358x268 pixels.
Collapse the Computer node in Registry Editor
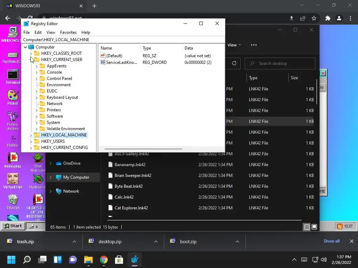tap(25, 47)
